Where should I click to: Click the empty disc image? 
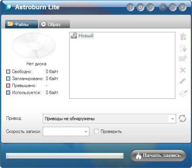[x=34, y=45]
